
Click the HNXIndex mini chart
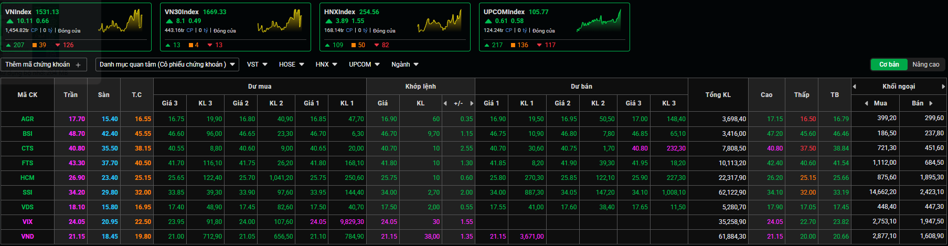pos(440,21)
